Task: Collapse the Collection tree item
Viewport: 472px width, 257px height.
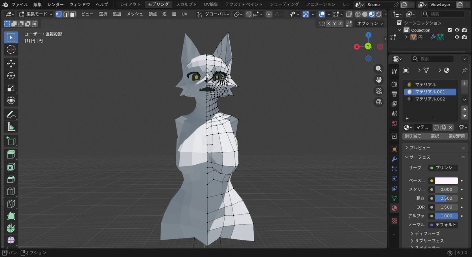Action: click(399, 30)
